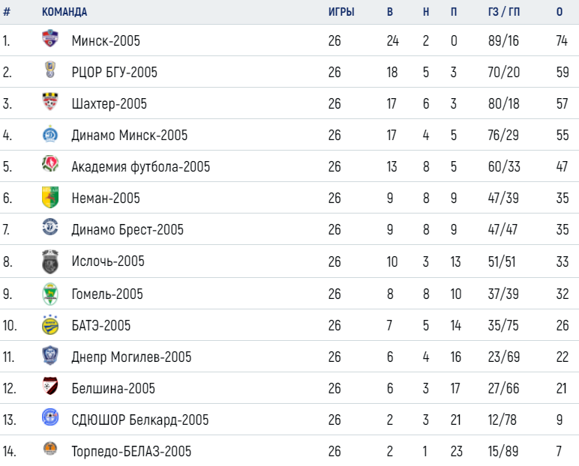Screen dimensions: 579x466
Task: Select the Неман-2005 green-yellow crest
Action: (50, 197)
